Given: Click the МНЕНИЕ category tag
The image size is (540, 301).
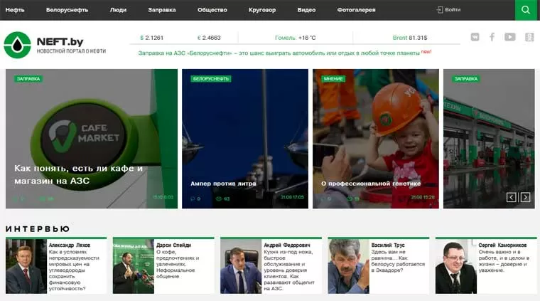Looking at the screenshot, I should (x=333, y=78).
